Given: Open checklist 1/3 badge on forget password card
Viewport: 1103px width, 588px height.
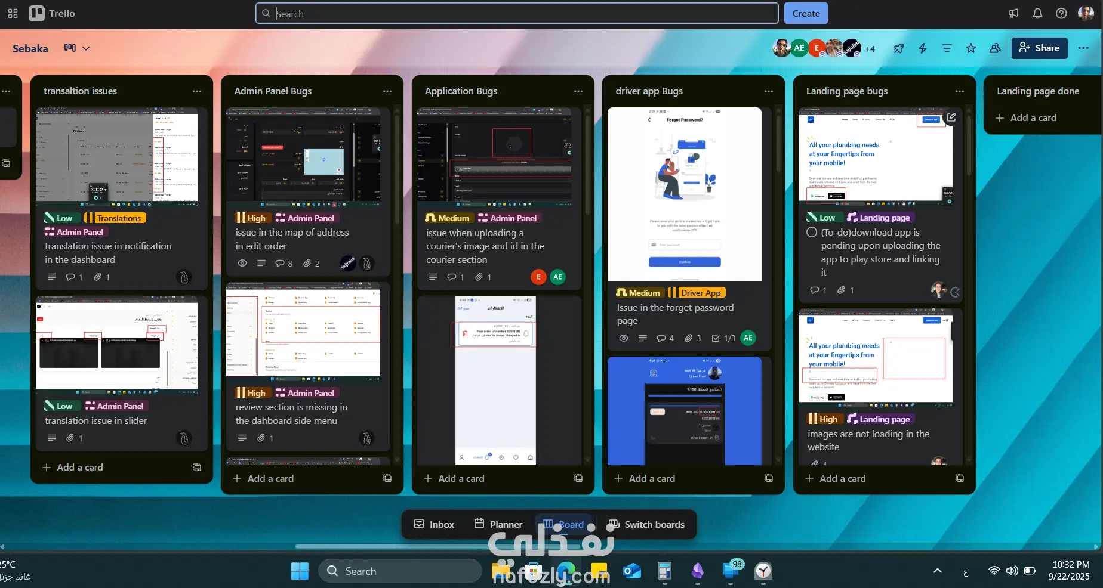Looking at the screenshot, I should click(723, 338).
